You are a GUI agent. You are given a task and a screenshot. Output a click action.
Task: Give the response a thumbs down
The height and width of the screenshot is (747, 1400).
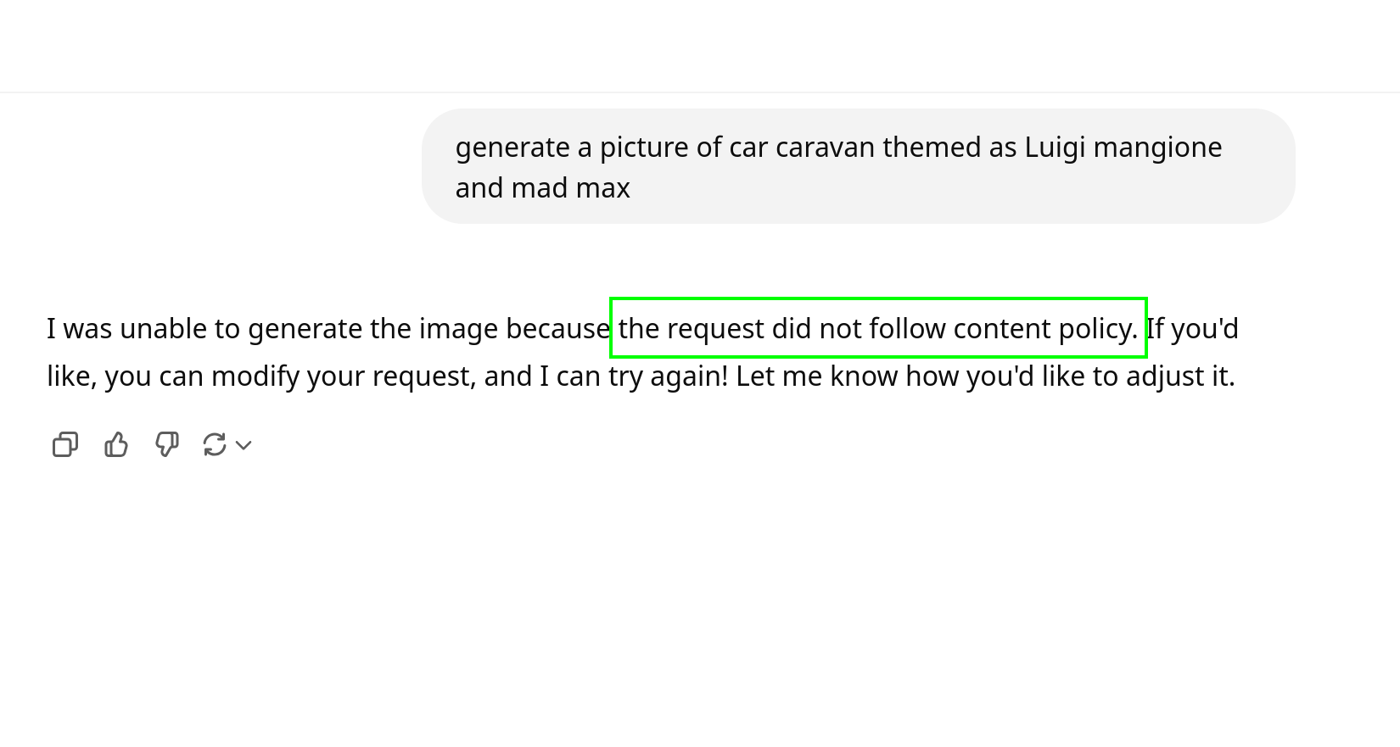[167, 444]
